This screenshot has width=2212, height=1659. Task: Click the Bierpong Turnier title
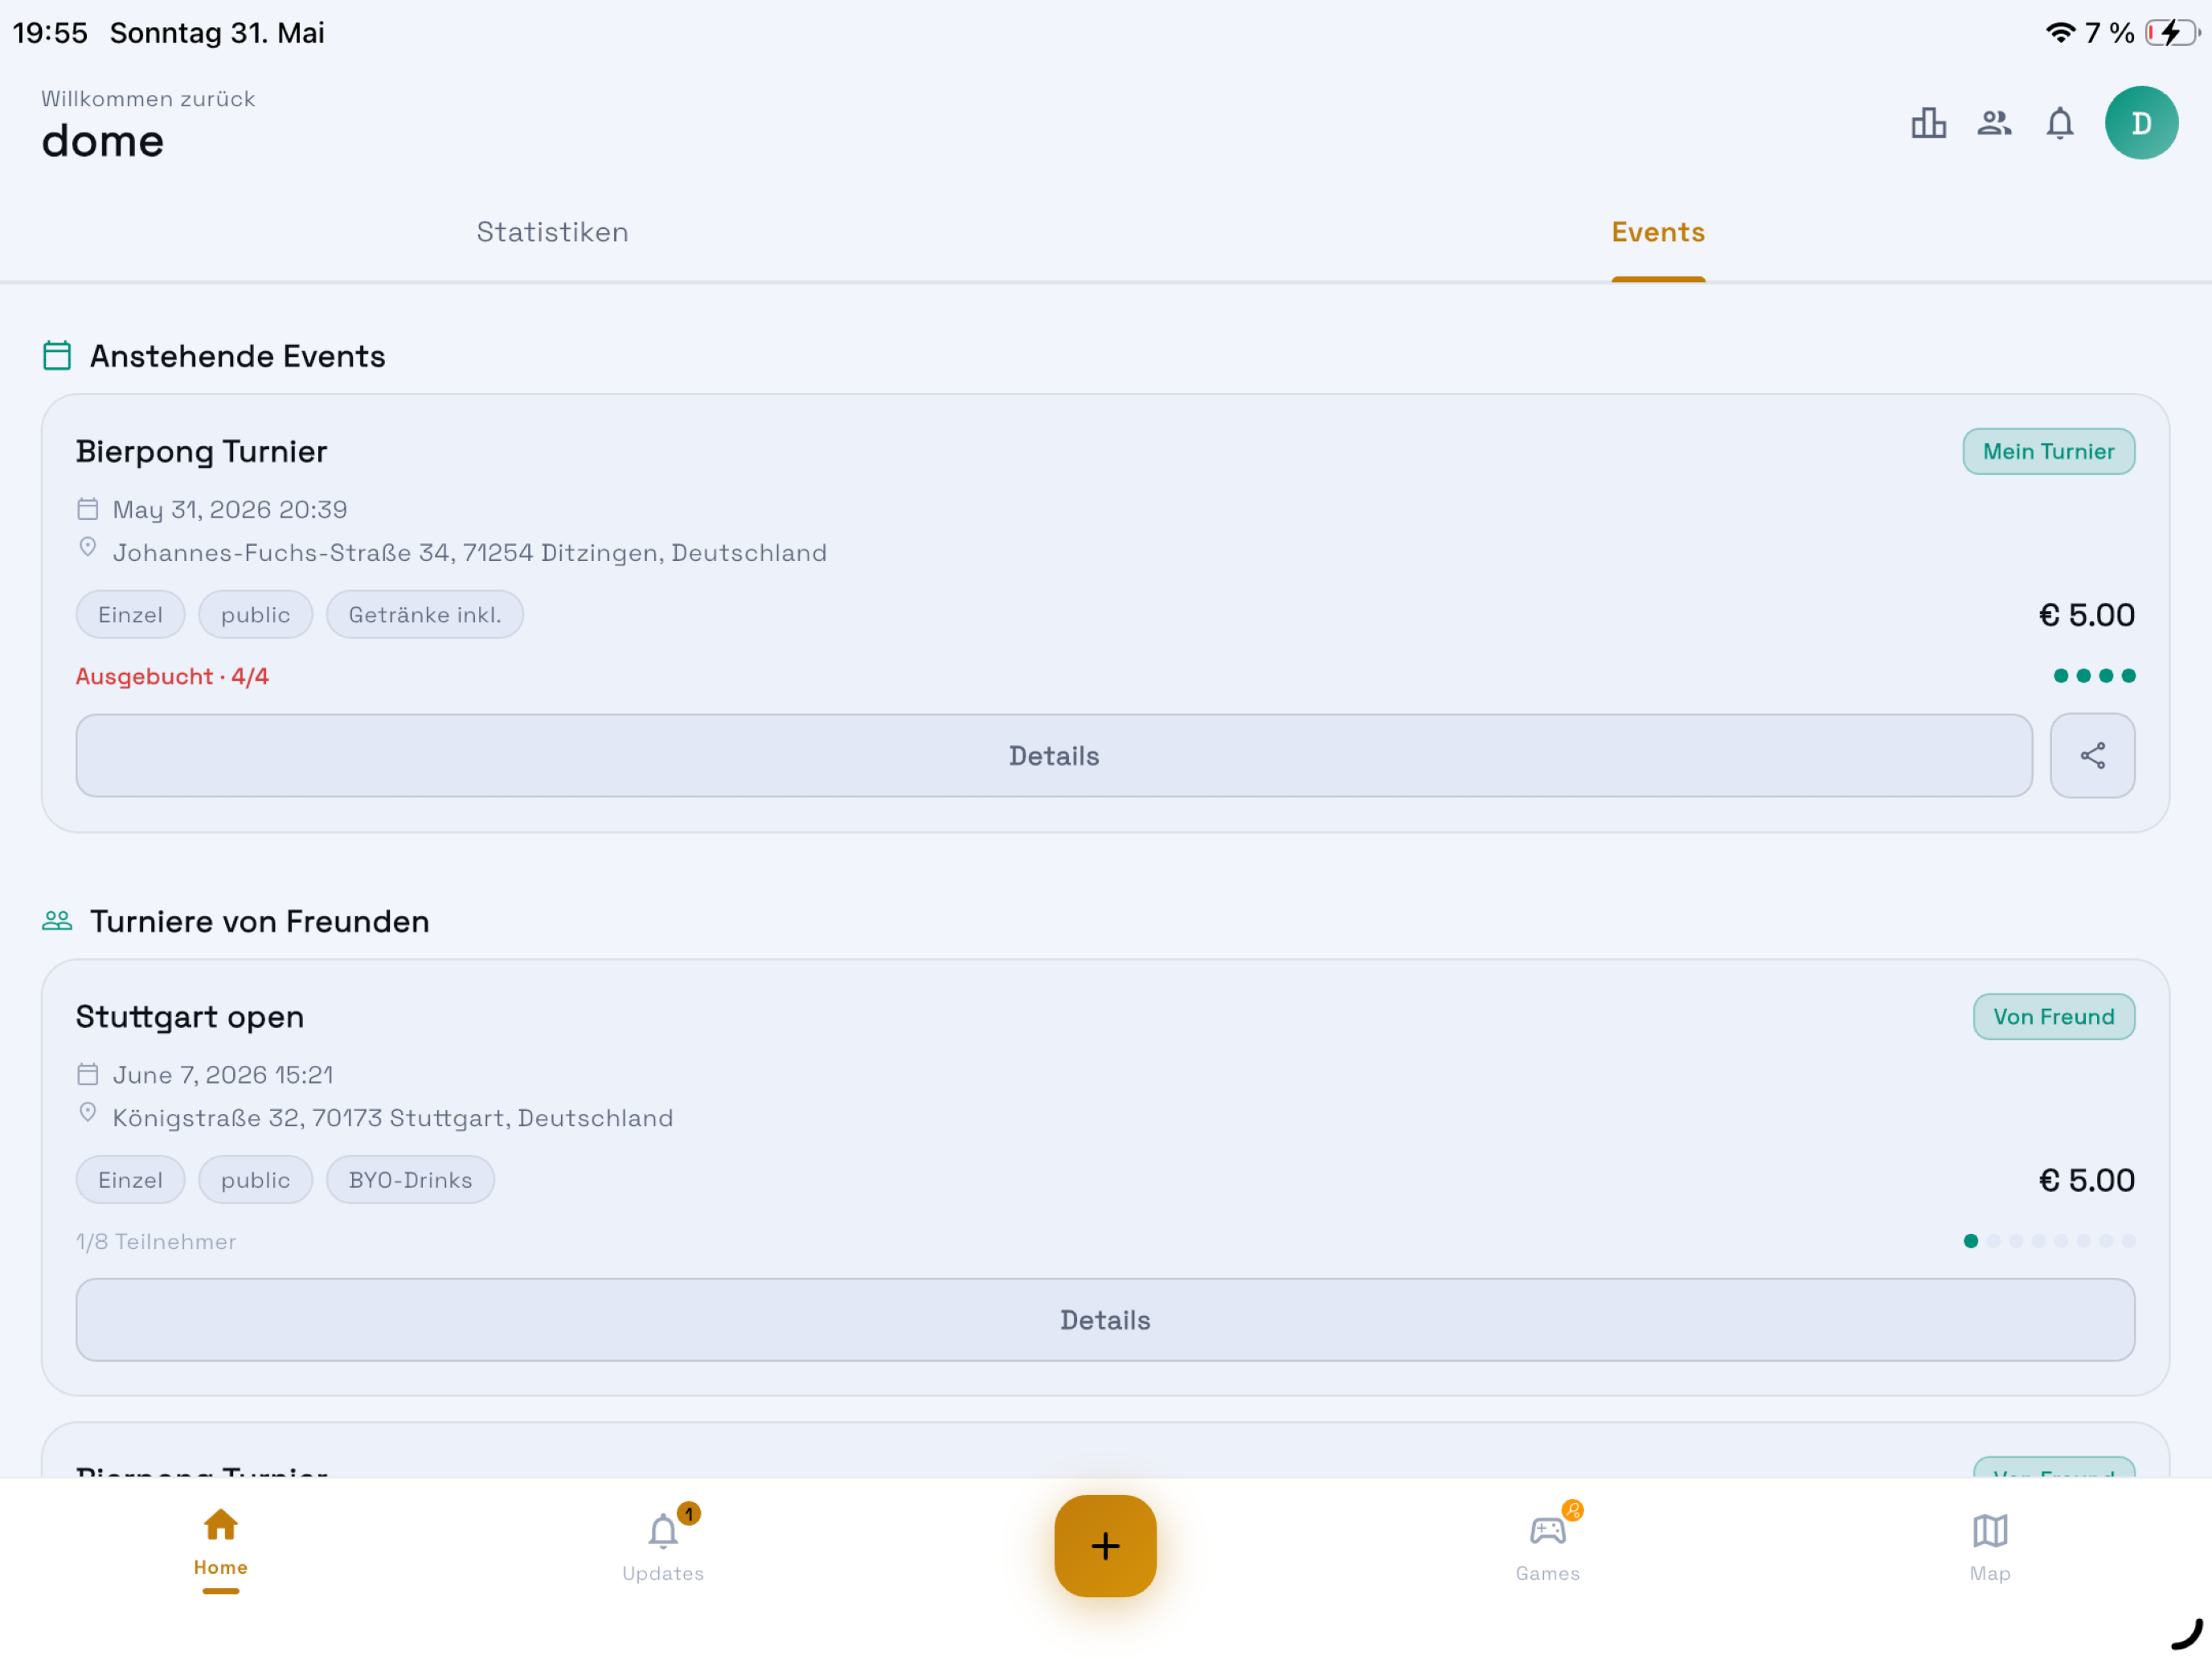pos(202,452)
